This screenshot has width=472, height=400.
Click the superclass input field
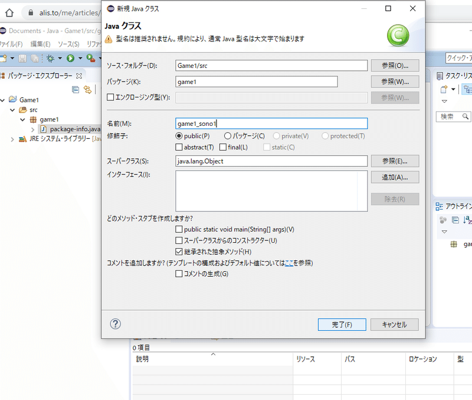click(x=271, y=161)
